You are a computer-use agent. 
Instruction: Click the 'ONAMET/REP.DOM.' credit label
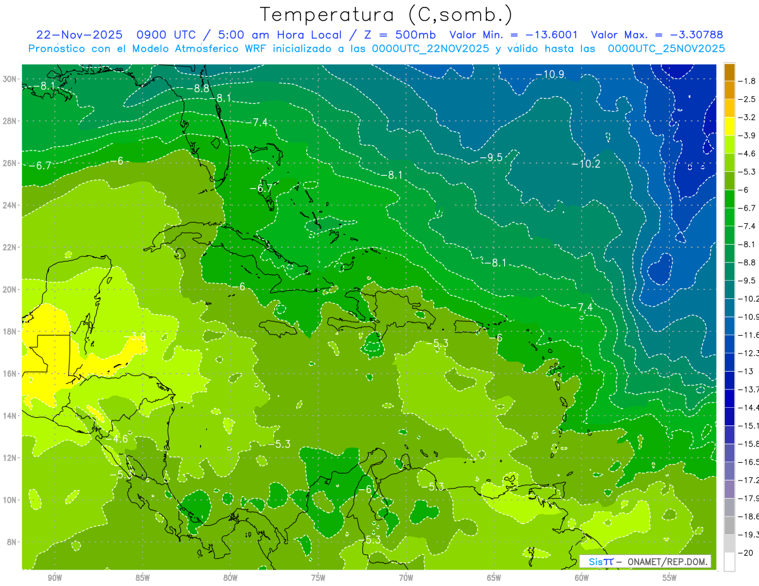pos(668,561)
